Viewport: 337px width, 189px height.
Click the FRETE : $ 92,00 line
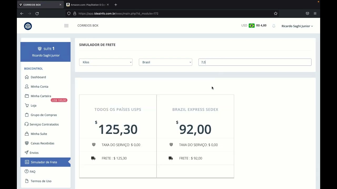191,158
